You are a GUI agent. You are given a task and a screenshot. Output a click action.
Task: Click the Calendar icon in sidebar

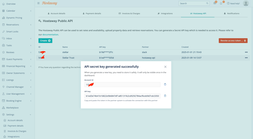[x=3, y=11]
